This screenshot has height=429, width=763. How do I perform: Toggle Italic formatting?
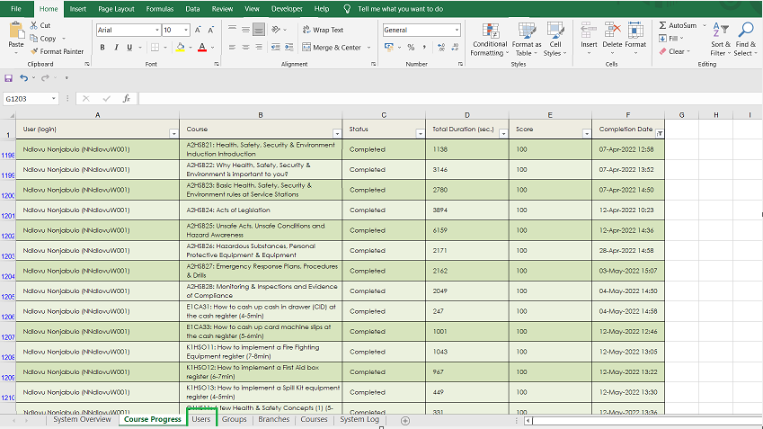point(117,47)
